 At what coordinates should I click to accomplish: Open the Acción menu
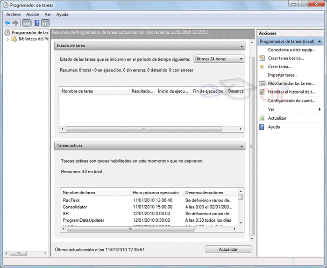click(x=33, y=14)
